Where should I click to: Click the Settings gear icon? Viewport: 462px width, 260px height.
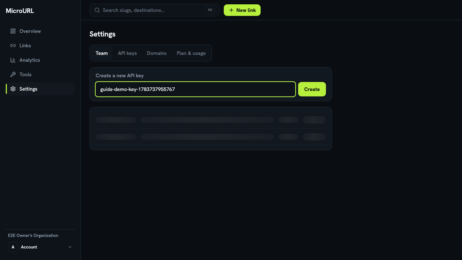13,89
